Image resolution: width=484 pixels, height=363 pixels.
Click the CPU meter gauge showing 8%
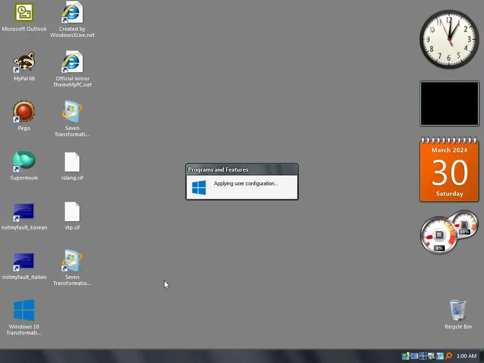click(439, 235)
